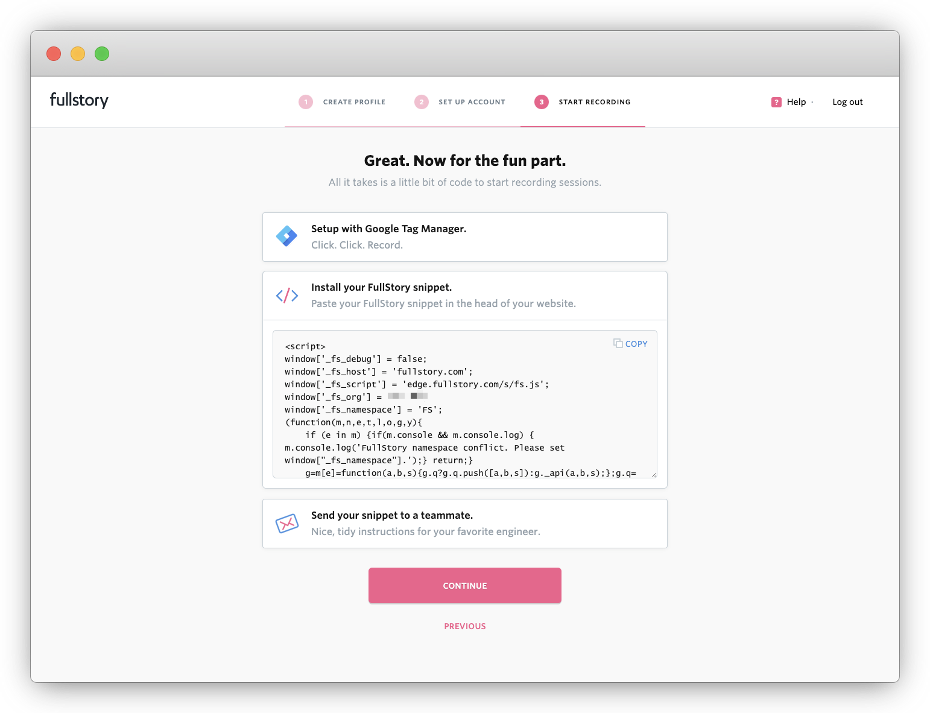
Task: Open the Set Up Account step tab
Action: tap(460, 102)
